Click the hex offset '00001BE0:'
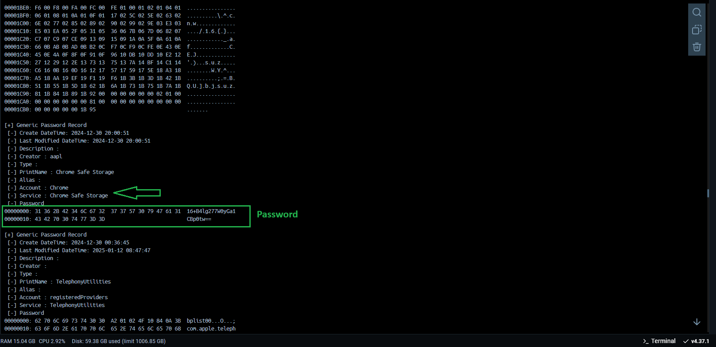This screenshot has width=716, height=347. (18, 8)
